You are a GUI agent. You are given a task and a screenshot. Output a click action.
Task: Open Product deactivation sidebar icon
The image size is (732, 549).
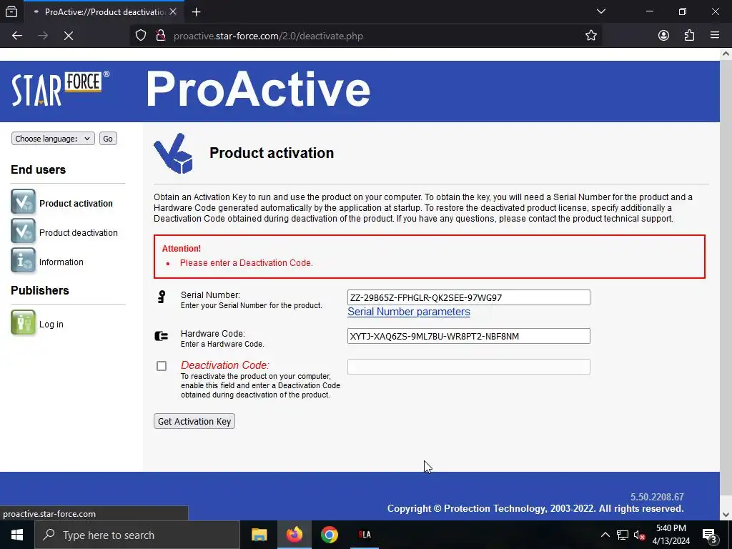click(23, 231)
